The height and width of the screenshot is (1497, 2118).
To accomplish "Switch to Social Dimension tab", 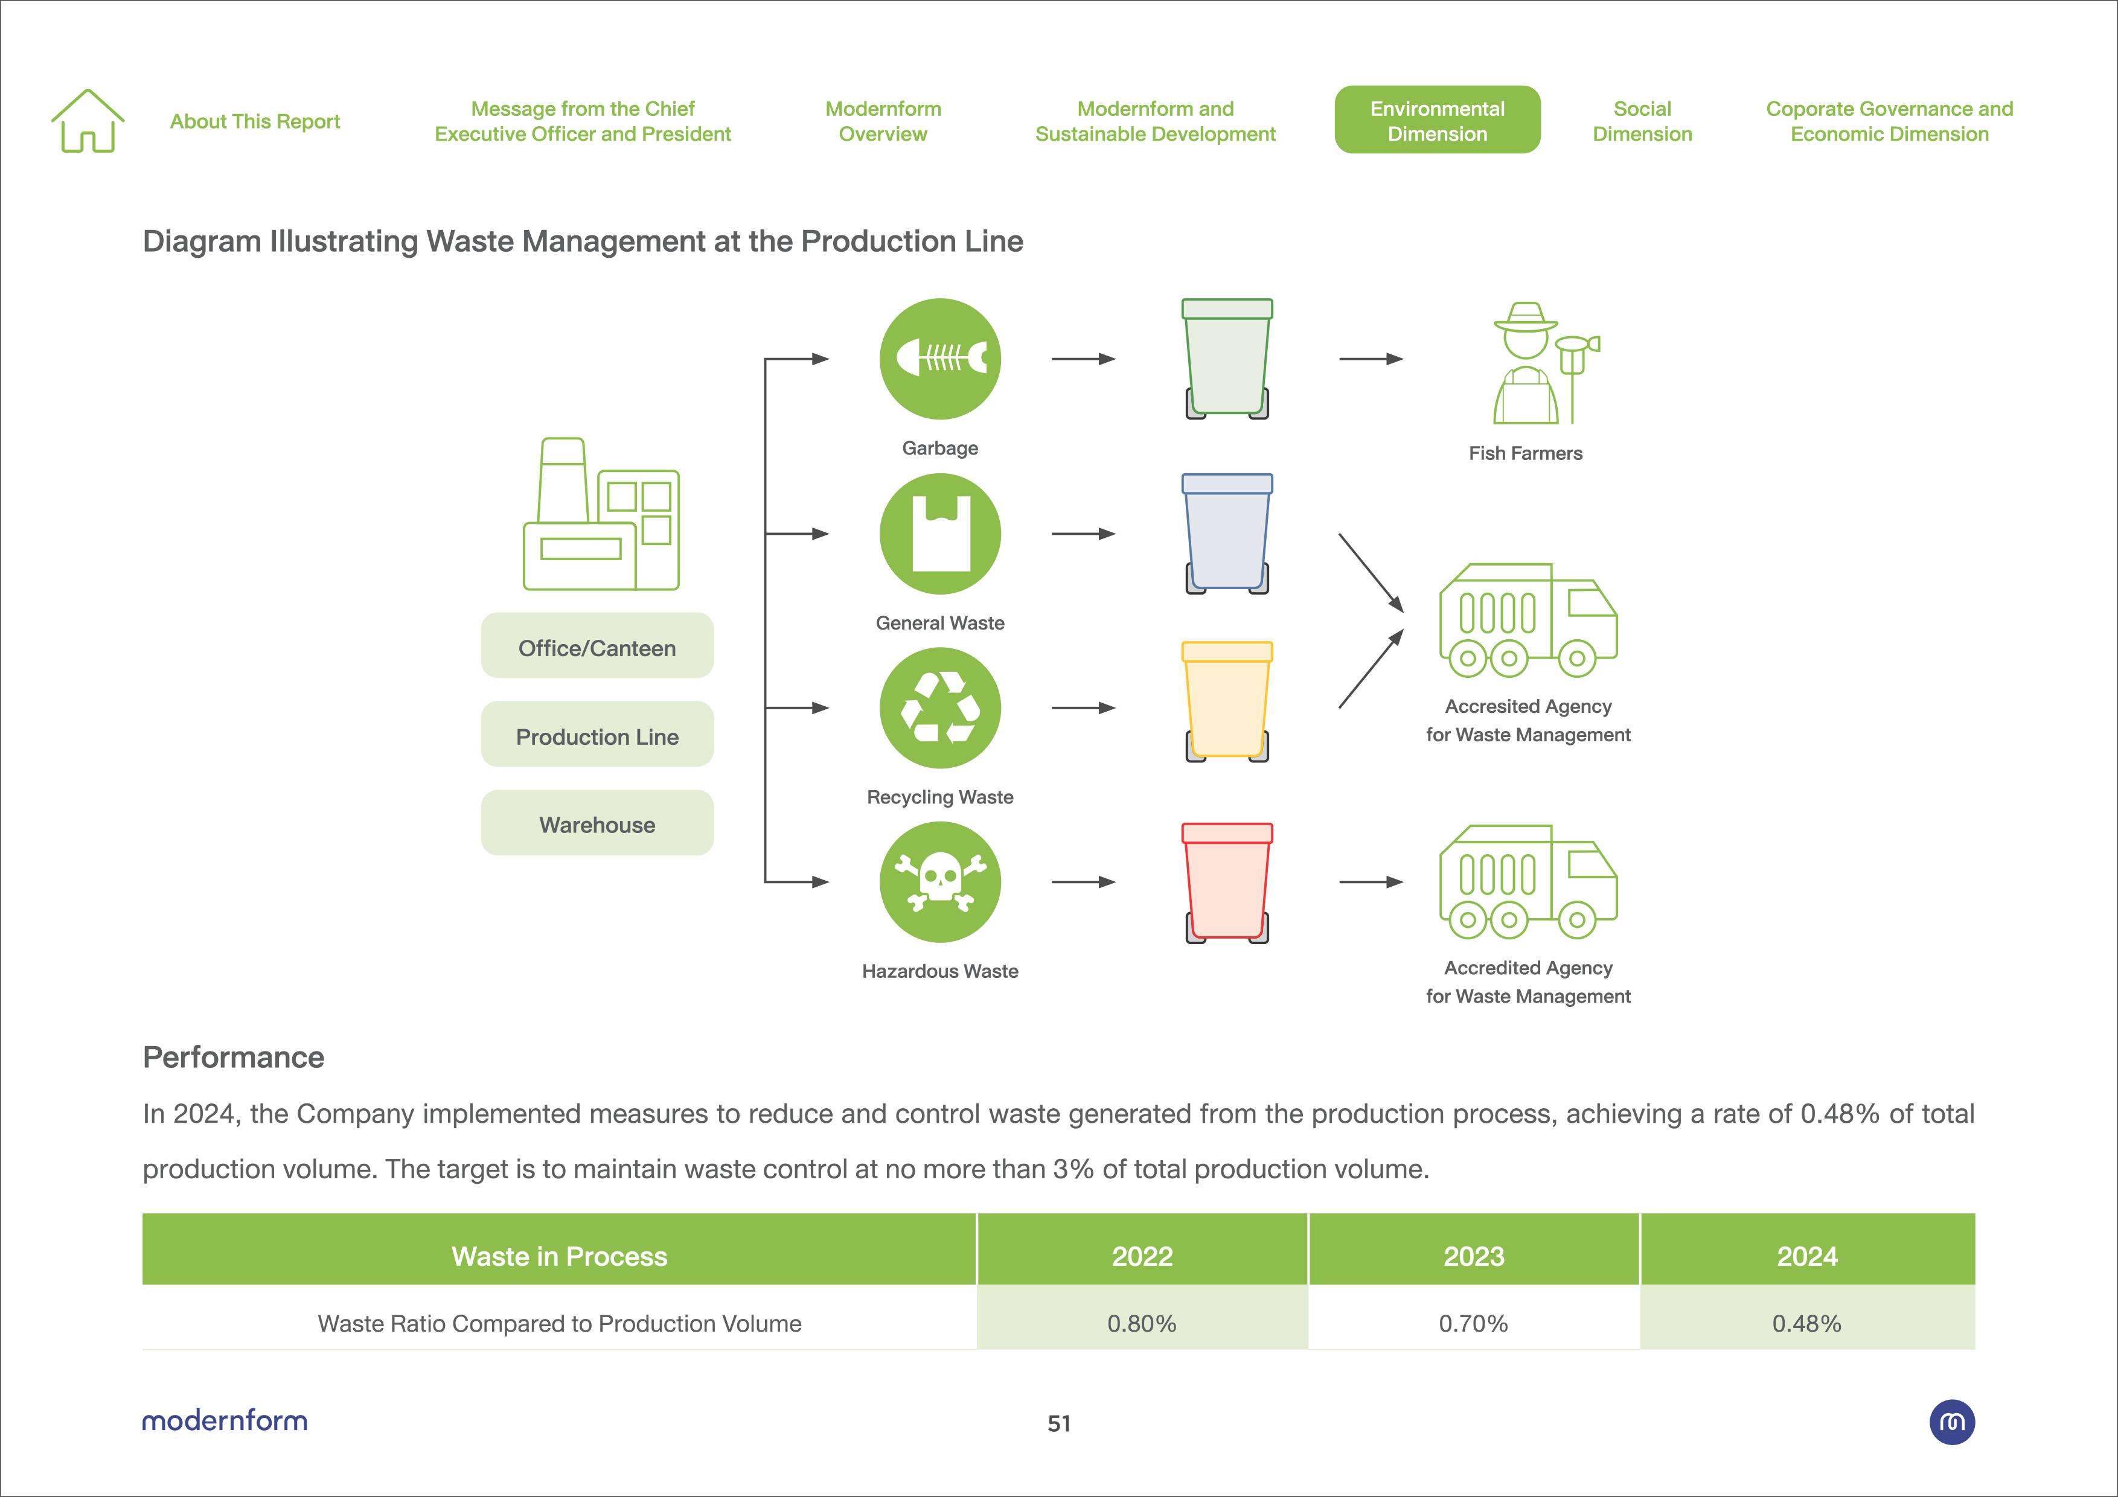I will pyautogui.click(x=1642, y=122).
